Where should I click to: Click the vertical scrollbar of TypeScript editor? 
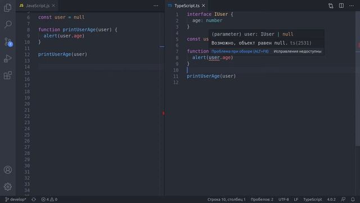click(358, 78)
